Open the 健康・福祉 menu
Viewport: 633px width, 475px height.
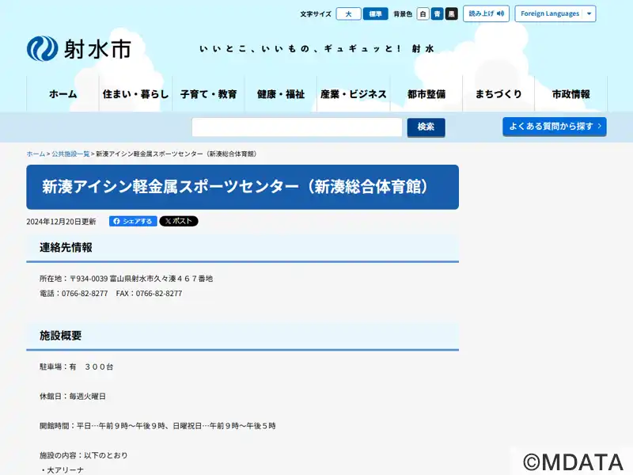click(281, 93)
